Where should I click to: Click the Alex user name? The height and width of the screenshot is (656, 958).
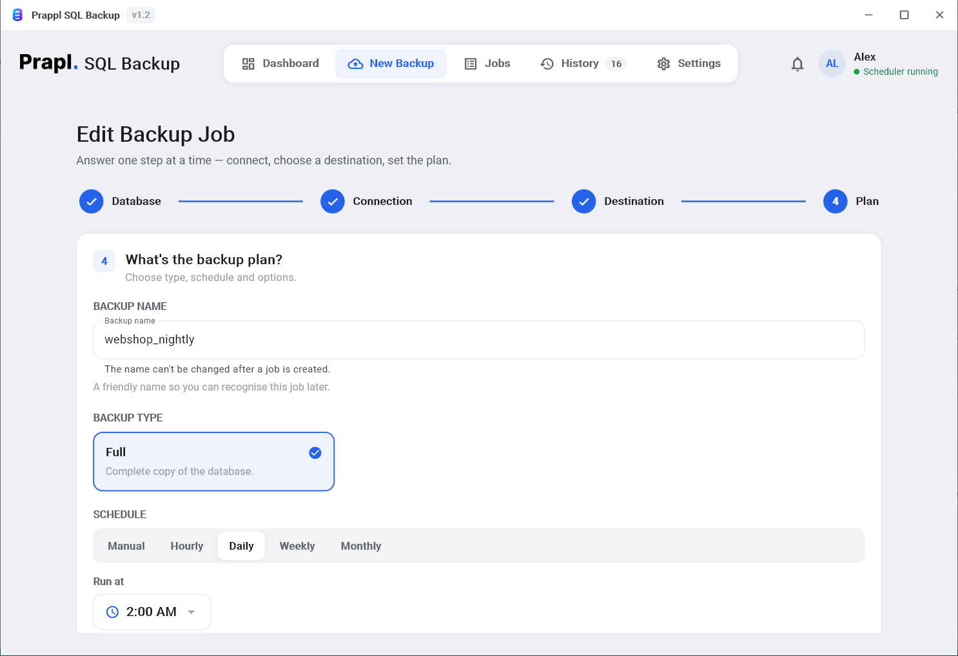coord(865,57)
